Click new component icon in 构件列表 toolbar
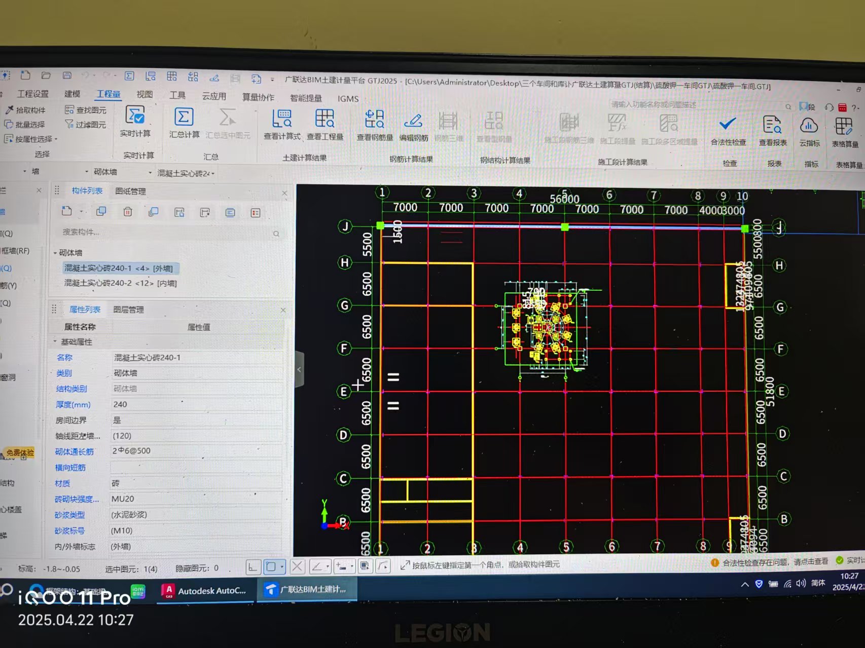Image resolution: width=865 pixels, height=648 pixels. [x=66, y=211]
